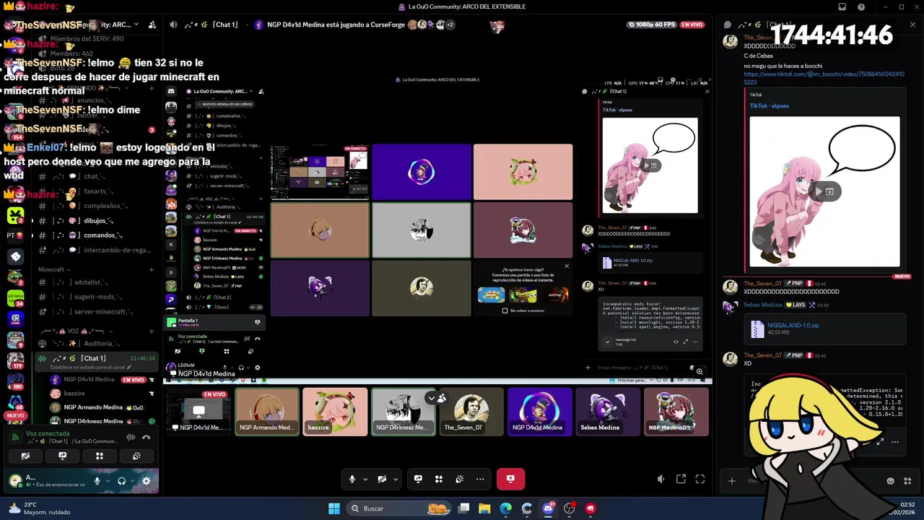Click the taskbar Buscar search box
The width and height of the screenshot is (924, 520).
(399, 508)
